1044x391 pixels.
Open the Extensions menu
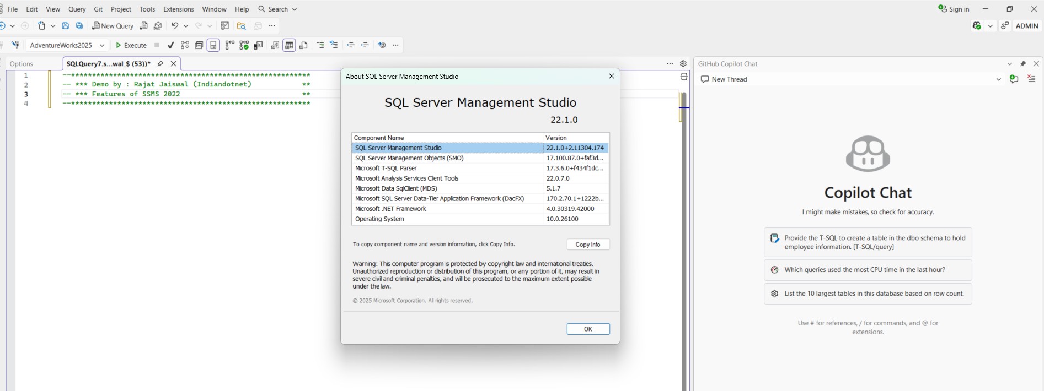pos(179,9)
